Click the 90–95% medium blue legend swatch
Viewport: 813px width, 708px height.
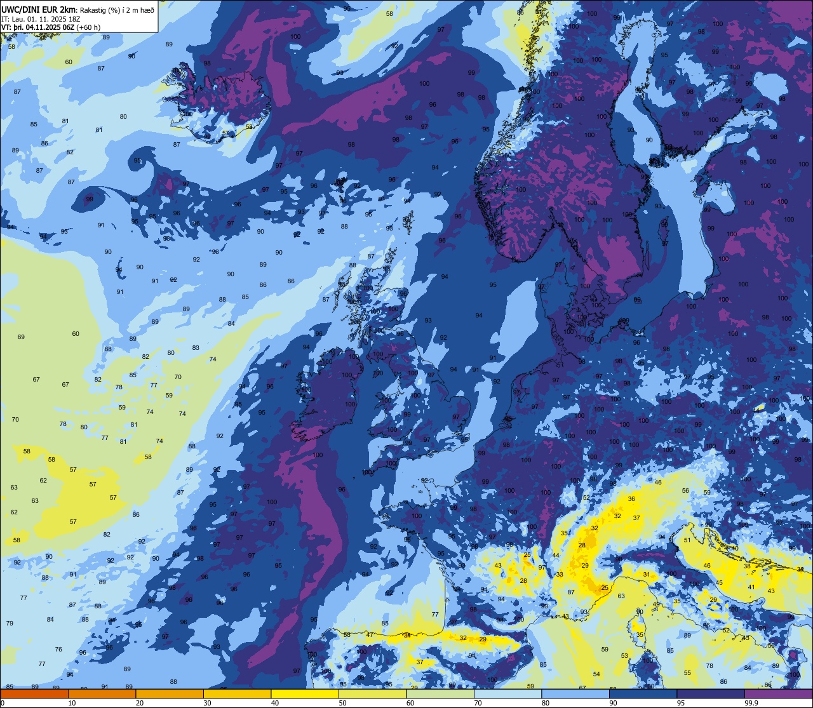643,693
